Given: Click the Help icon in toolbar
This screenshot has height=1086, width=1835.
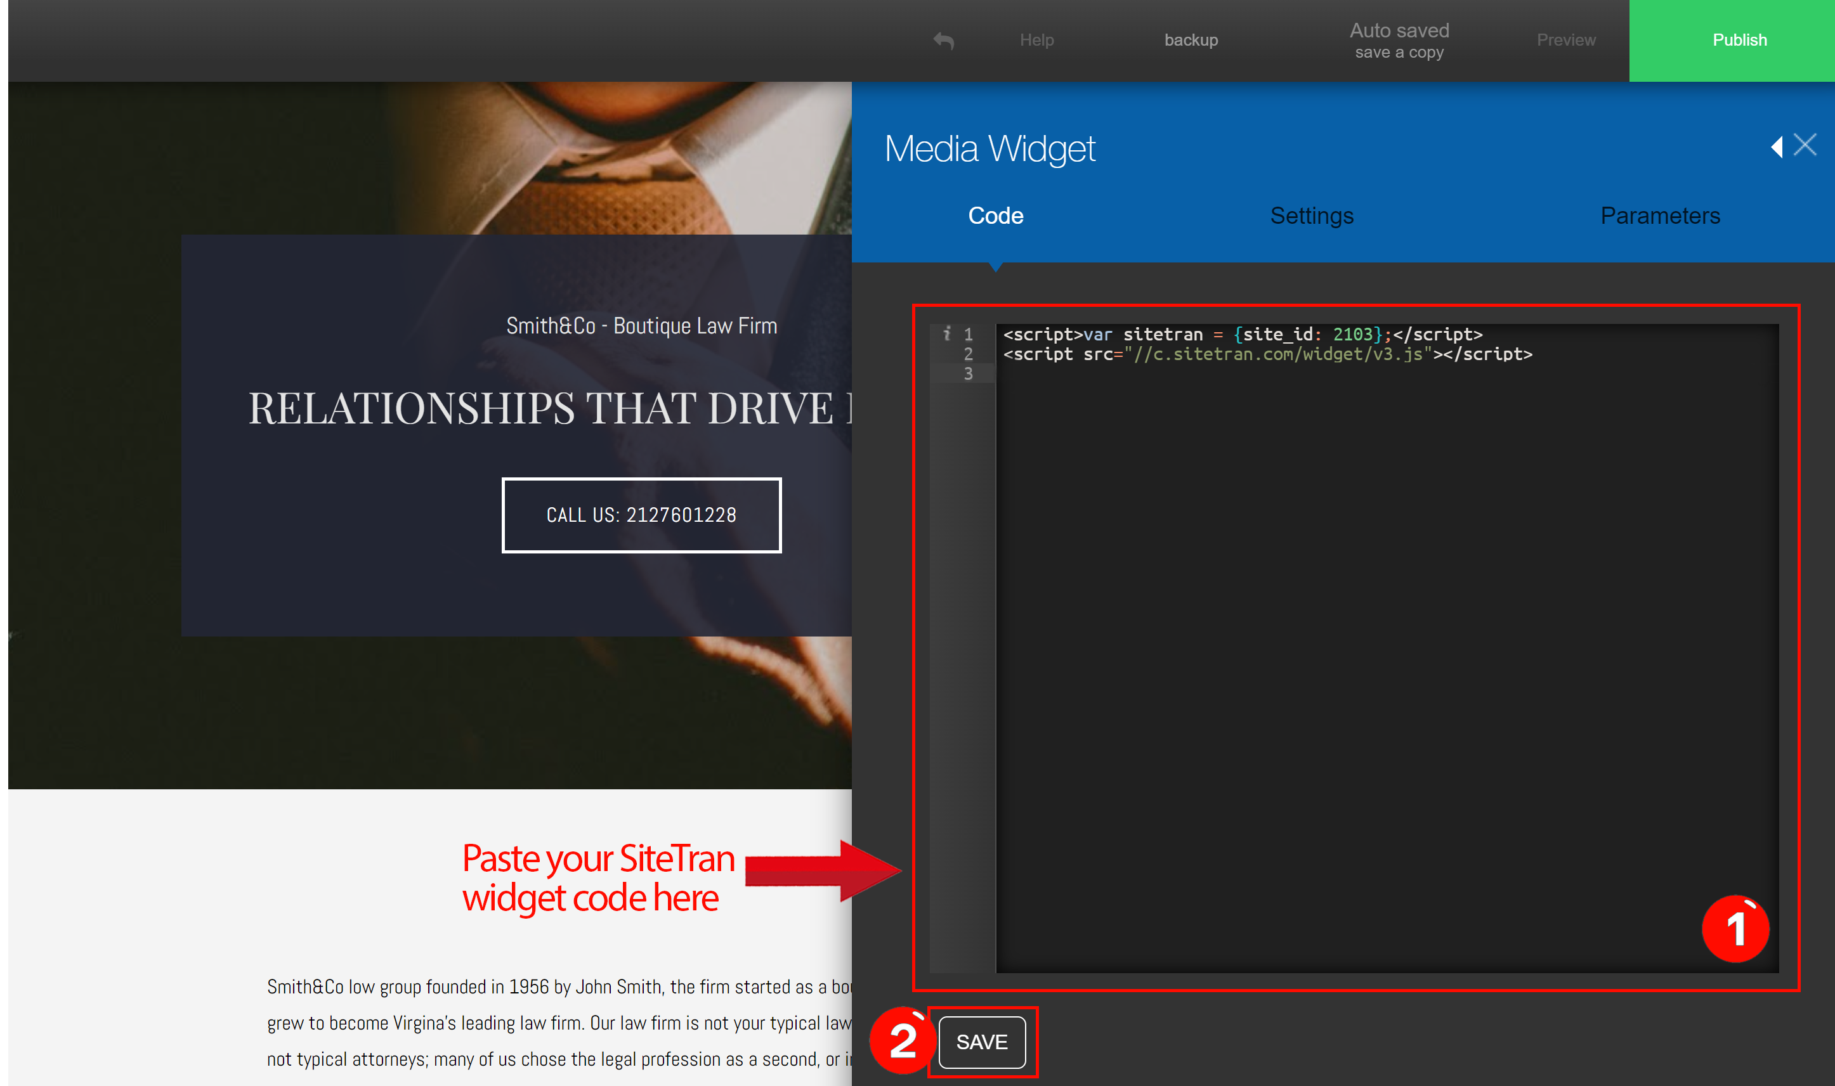Looking at the screenshot, I should (x=1036, y=40).
